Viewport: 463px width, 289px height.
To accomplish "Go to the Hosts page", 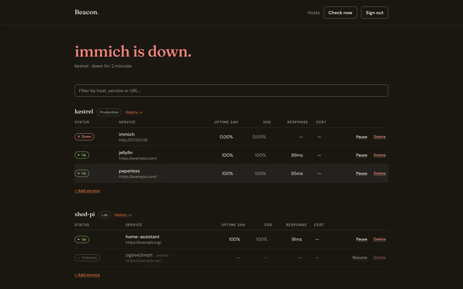I will (x=314, y=13).
